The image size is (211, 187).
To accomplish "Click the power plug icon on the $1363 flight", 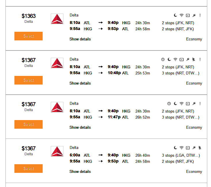I will point(194,15).
